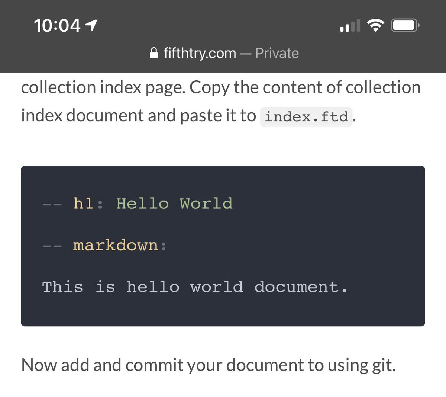Click the lock icon in the address bar

(x=153, y=53)
